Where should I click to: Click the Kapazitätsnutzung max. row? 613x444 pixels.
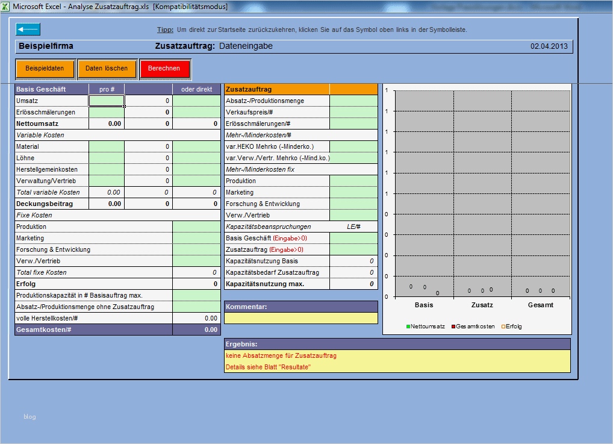click(301, 284)
